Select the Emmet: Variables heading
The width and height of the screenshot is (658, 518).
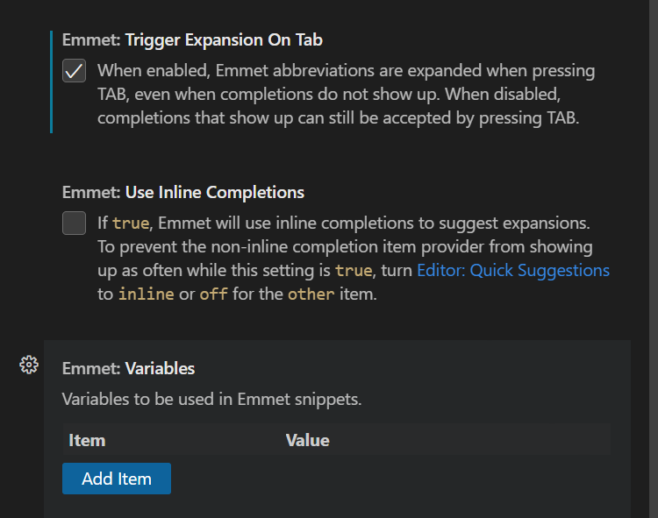click(128, 368)
